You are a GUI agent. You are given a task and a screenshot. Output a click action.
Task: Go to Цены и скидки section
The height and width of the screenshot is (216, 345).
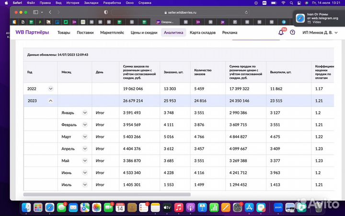coord(144,33)
